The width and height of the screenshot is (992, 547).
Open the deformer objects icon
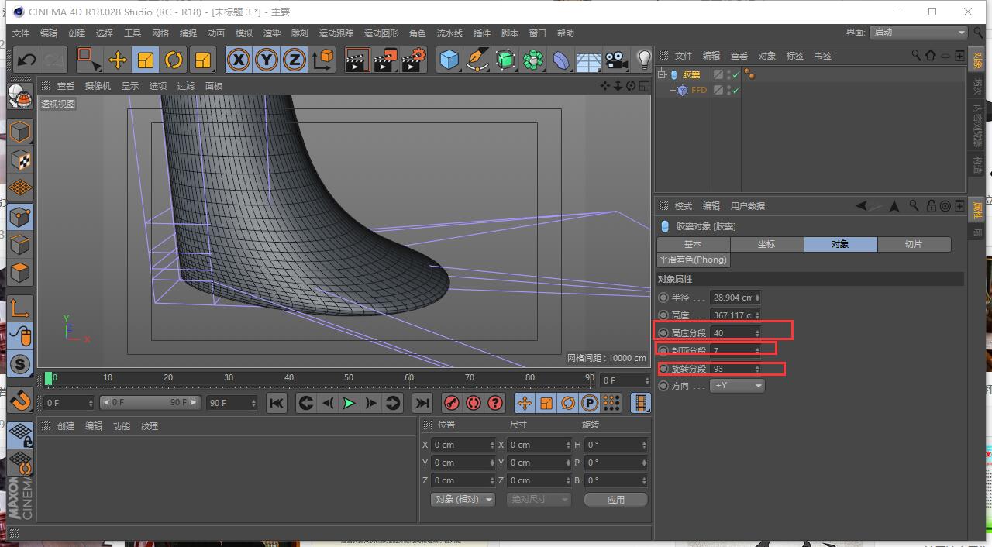pyautogui.click(x=561, y=60)
